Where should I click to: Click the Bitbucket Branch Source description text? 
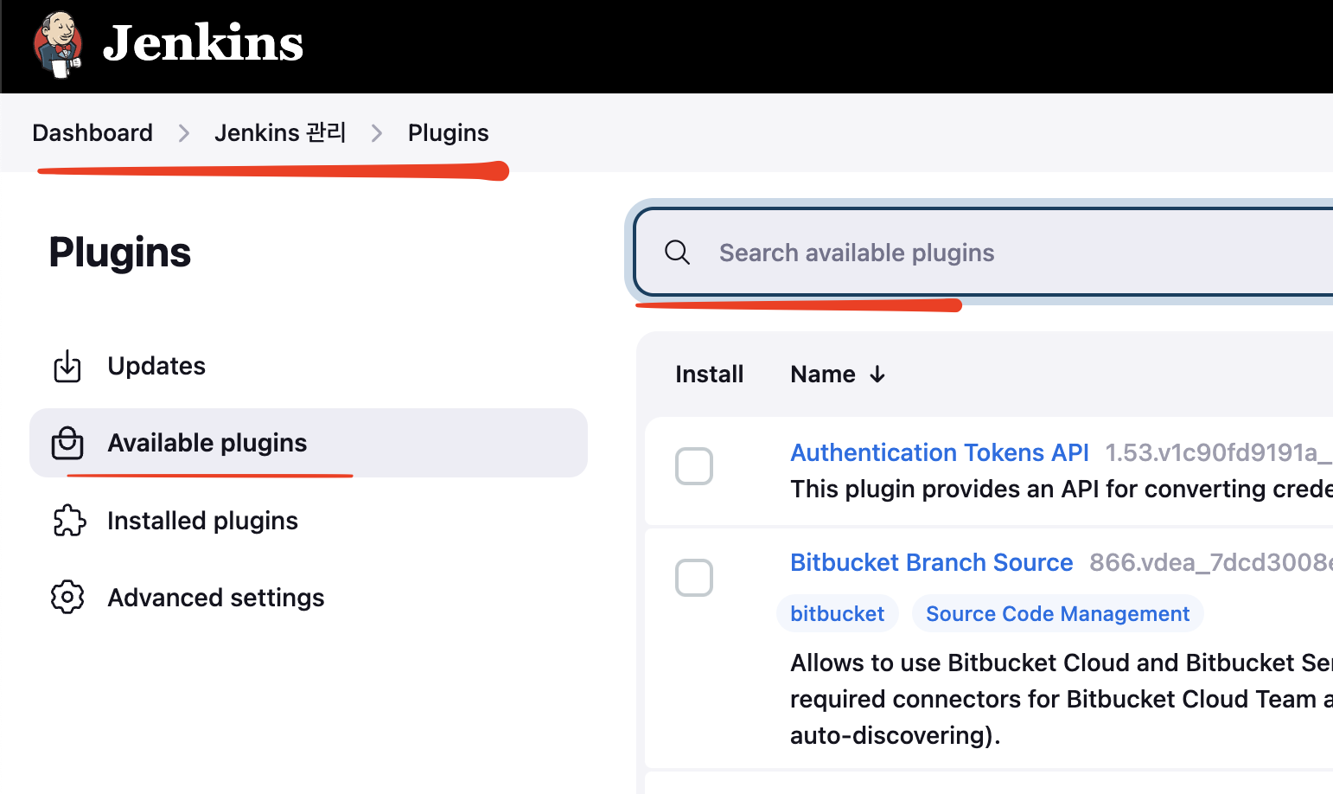[1062, 699]
